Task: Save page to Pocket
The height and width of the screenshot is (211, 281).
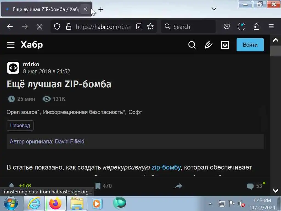Action: coord(226,27)
